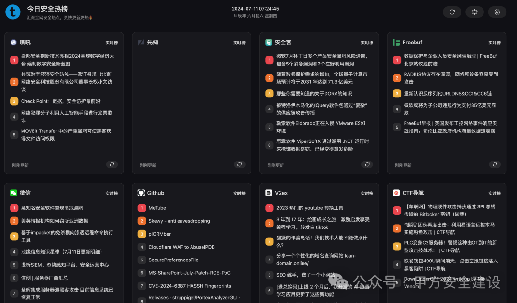517x303 pixels.
Task: Open '重新认识反序列化URLDNS&CC1&CC6链' article
Action: click(448, 94)
